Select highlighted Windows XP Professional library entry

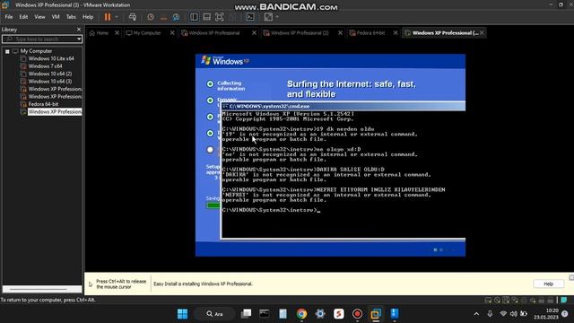[55, 111]
